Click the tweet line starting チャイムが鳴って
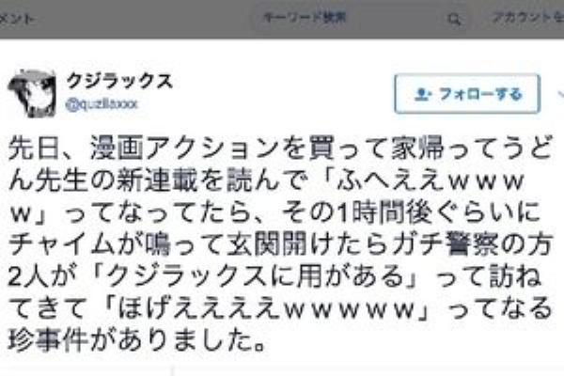The height and width of the screenshot is (376, 564). click(x=279, y=244)
